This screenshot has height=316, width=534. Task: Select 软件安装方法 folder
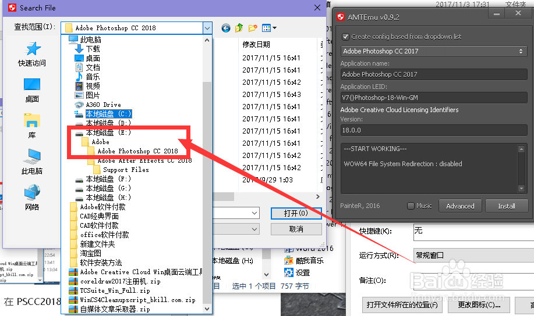(x=96, y=263)
